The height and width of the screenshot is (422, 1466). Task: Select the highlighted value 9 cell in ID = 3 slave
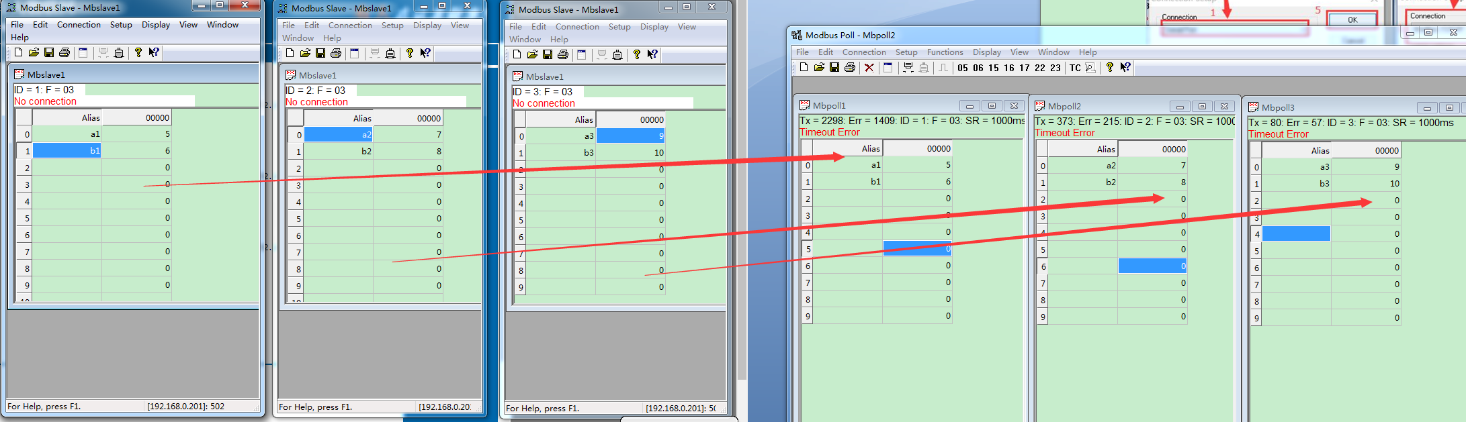(x=630, y=136)
